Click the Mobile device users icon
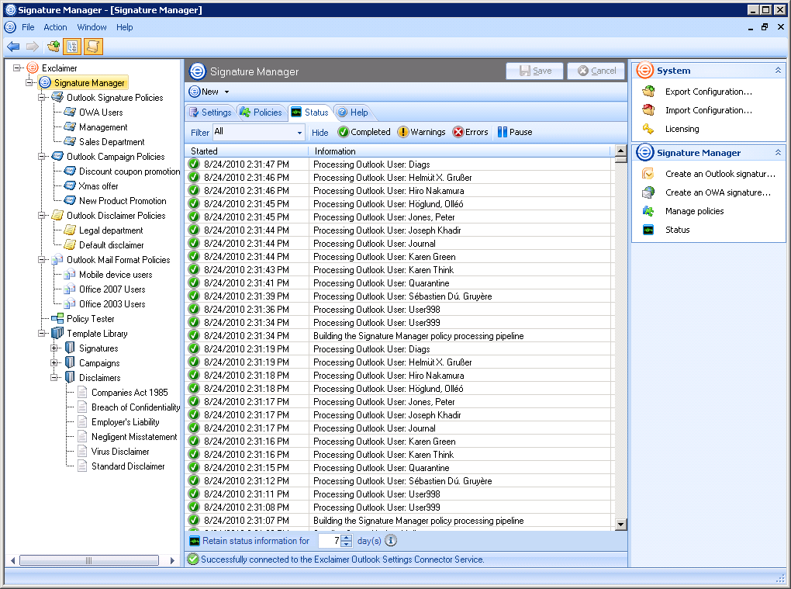Screen dimensions: 791x589 [x=70, y=275]
